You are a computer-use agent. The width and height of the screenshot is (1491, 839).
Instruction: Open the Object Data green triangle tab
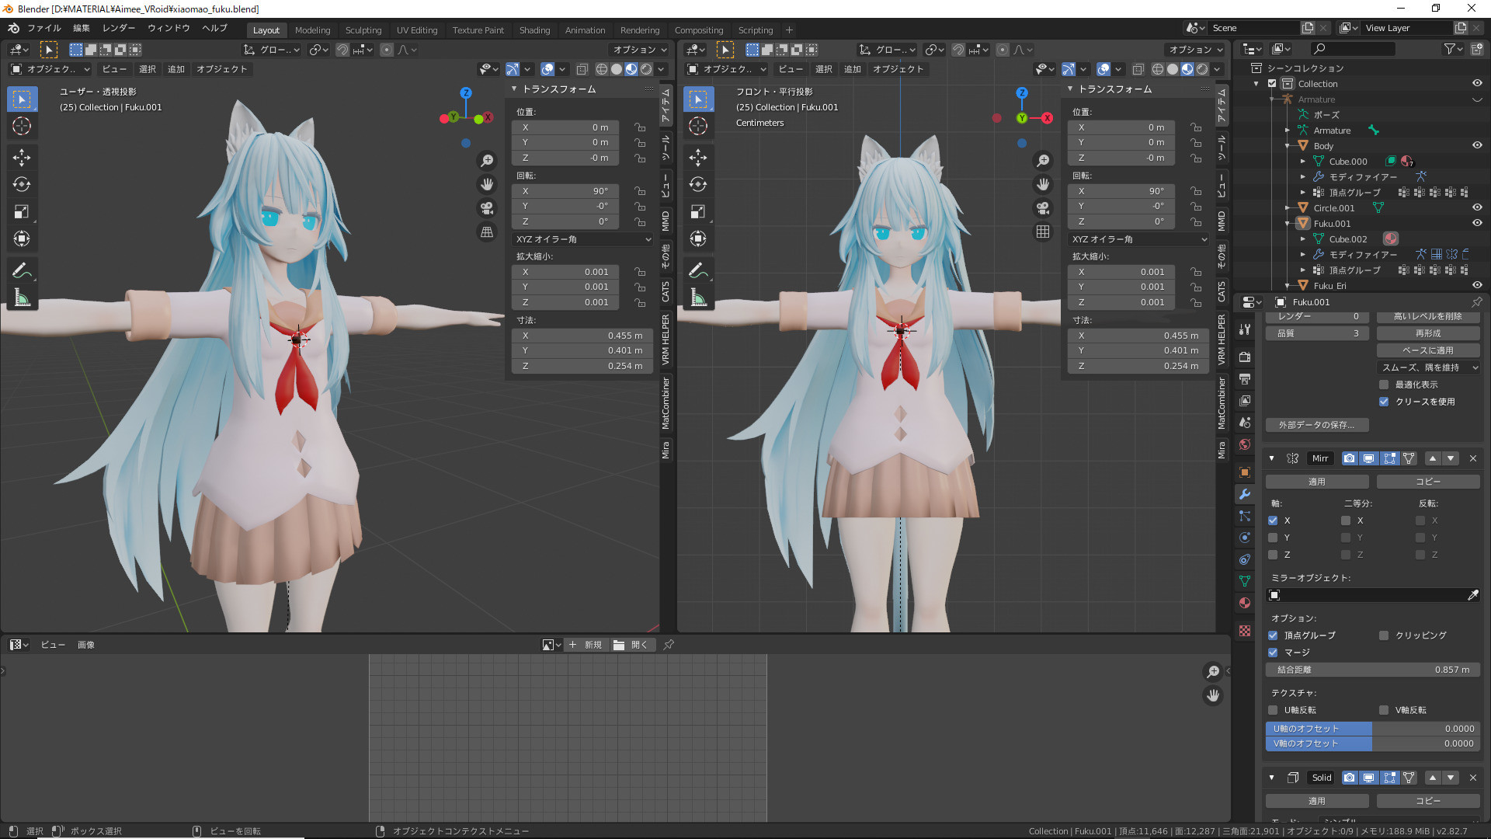(1245, 581)
